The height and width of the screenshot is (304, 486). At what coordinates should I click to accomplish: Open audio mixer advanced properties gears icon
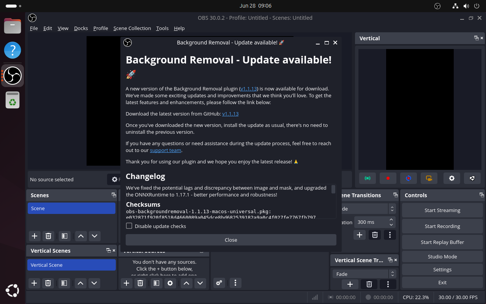pos(219,283)
